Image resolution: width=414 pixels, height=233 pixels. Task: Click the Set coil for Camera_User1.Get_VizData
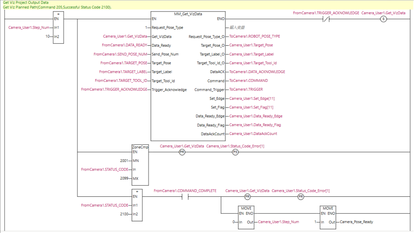tap(383, 19)
